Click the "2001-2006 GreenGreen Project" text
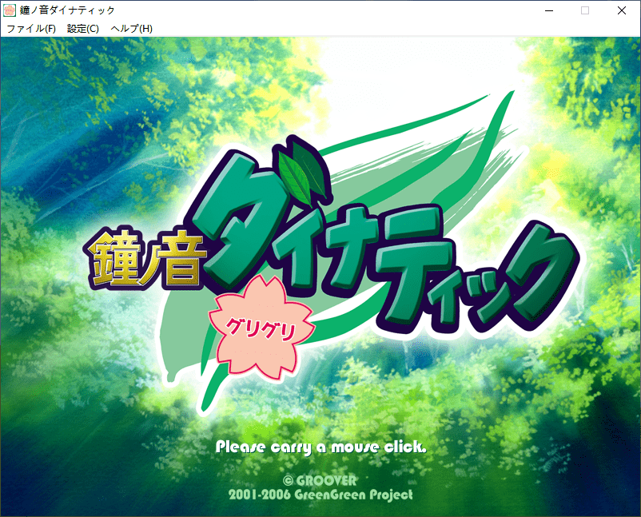Screen dimensions: 641x517 [320, 495]
